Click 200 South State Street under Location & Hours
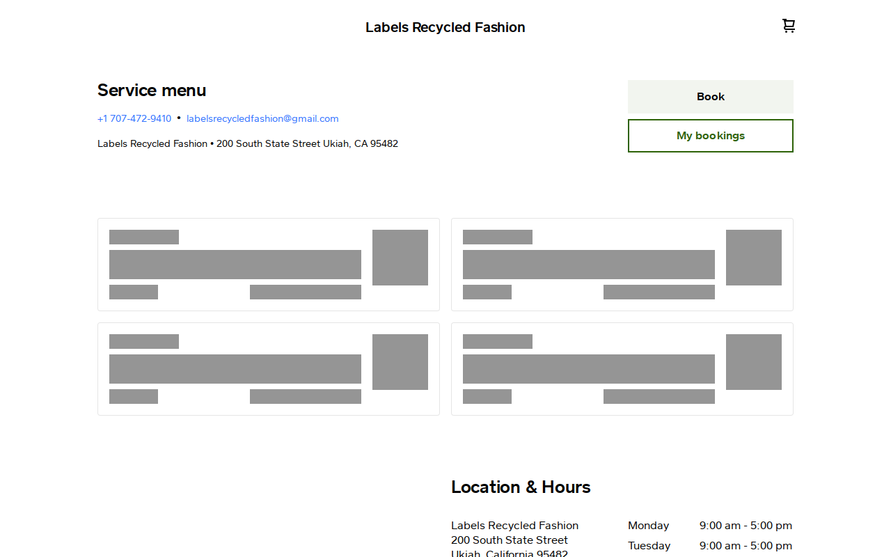891x557 pixels. [510, 540]
